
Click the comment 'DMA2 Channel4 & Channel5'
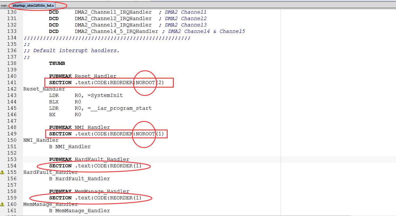coord(206,31)
